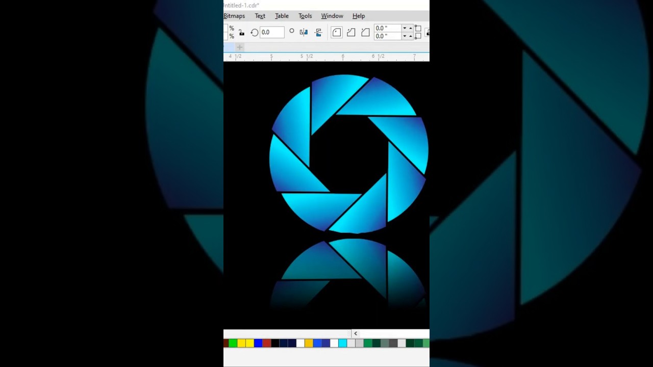
Task: Open the Window menu
Action: 332,16
